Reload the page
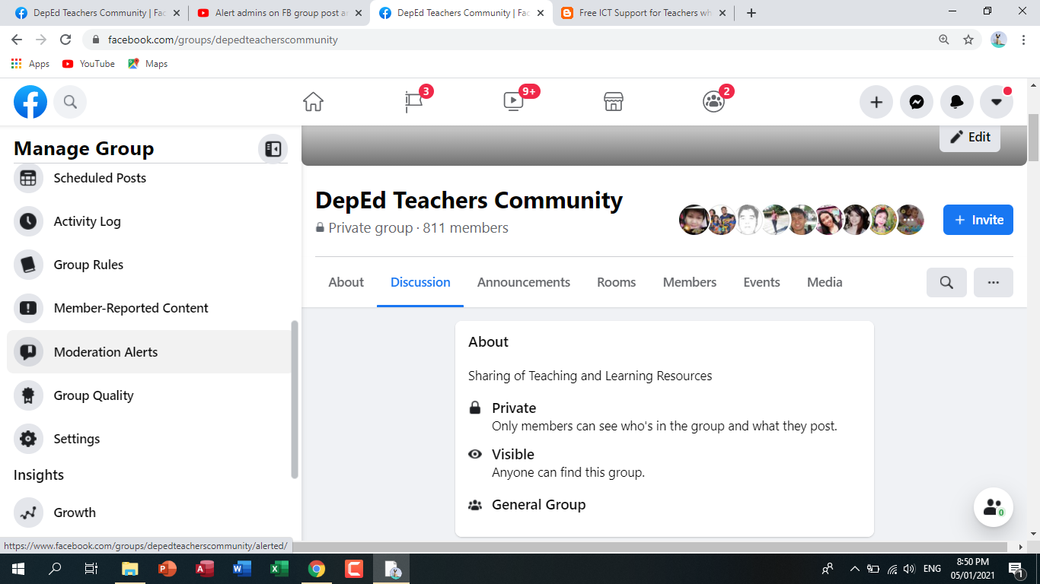The width and height of the screenshot is (1040, 584). point(65,40)
